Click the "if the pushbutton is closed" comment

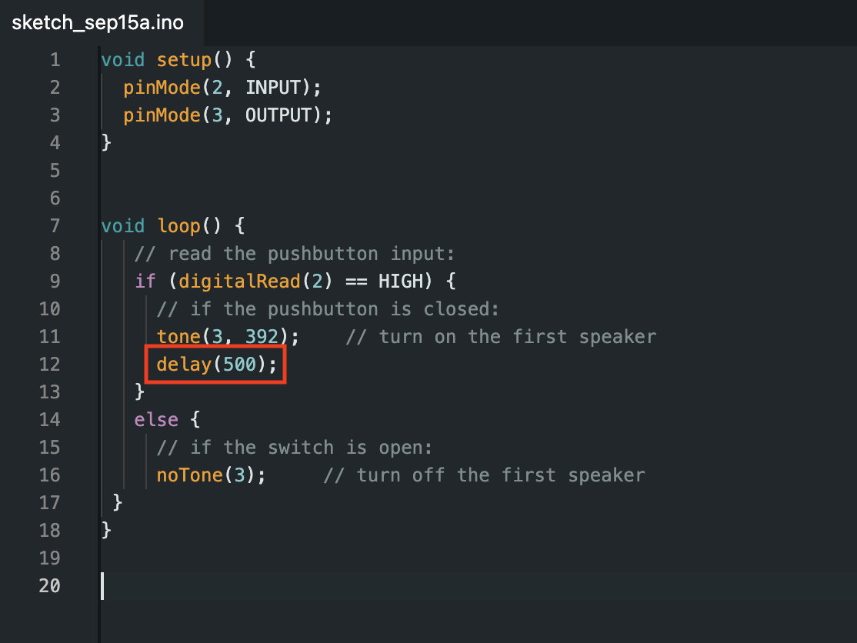(328, 309)
